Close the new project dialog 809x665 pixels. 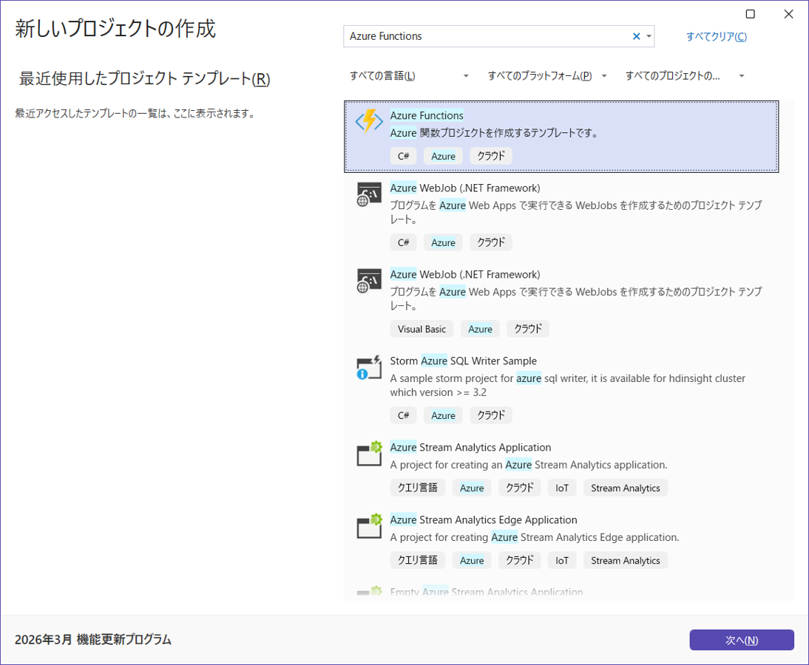pos(788,14)
